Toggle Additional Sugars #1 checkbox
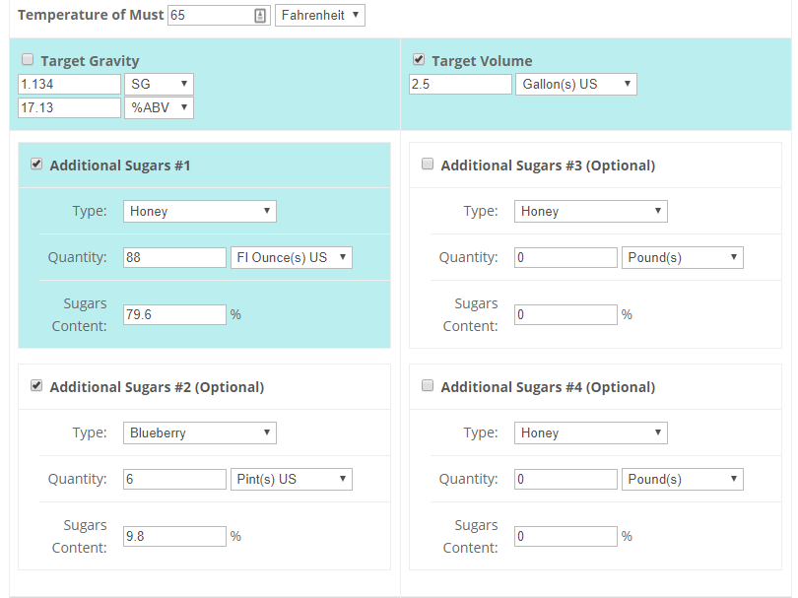798x598 pixels. 36,165
